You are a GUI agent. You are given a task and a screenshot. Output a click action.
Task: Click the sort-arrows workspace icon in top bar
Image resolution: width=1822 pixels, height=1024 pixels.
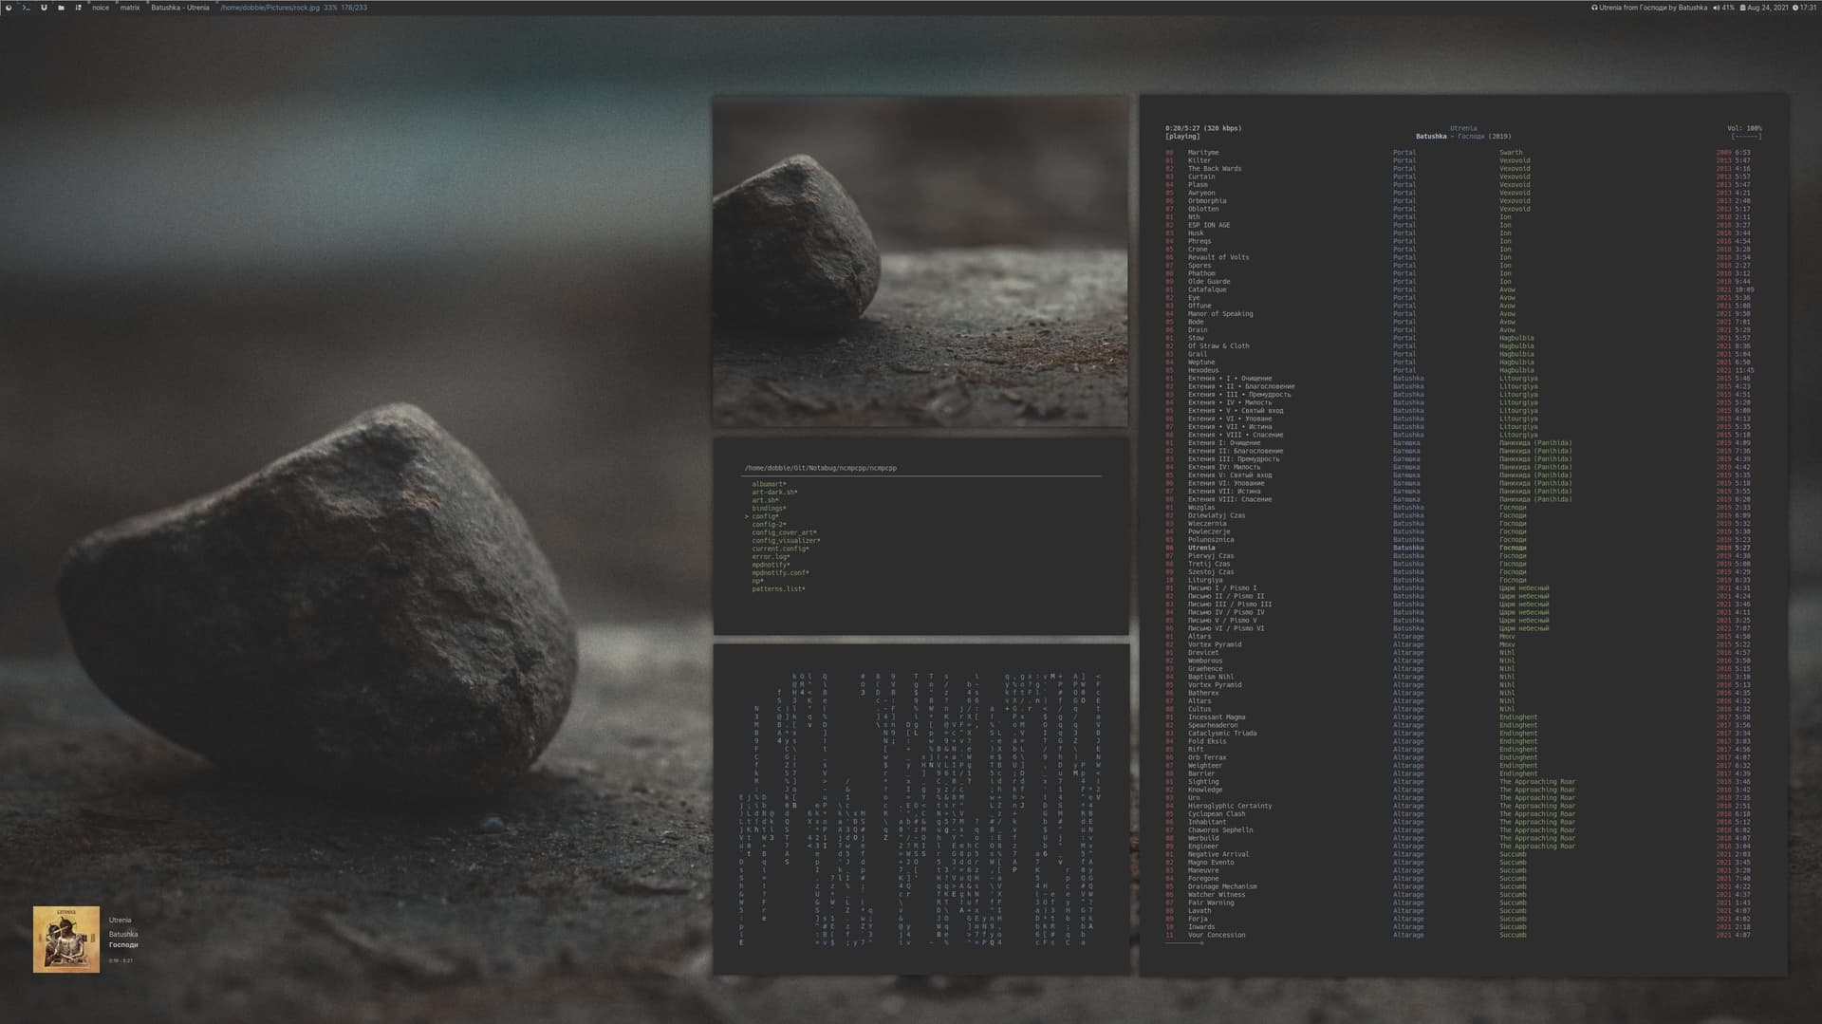[x=79, y=8]
